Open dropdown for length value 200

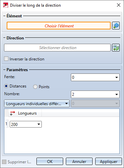(39, 124)
